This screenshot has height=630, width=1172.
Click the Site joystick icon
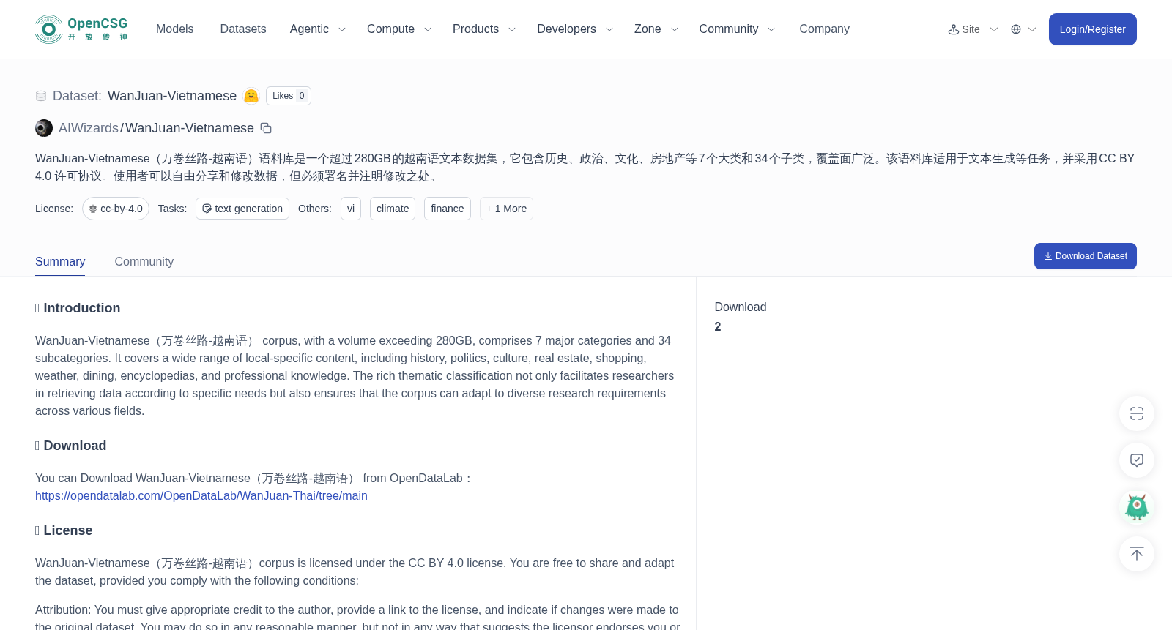click(x=954, y=29)
